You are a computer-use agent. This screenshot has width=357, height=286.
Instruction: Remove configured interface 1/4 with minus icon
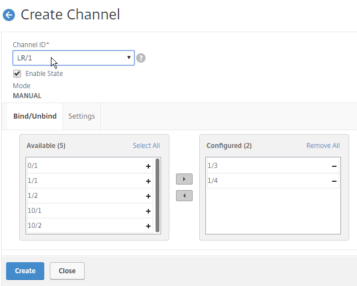pos(334,181)
